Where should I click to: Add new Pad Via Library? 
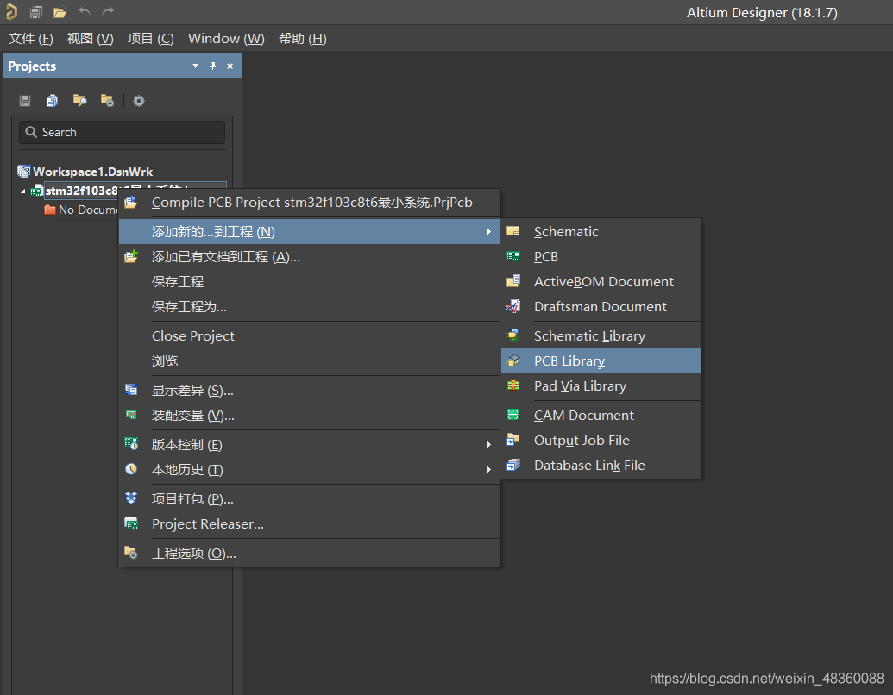tap(601, 386)
